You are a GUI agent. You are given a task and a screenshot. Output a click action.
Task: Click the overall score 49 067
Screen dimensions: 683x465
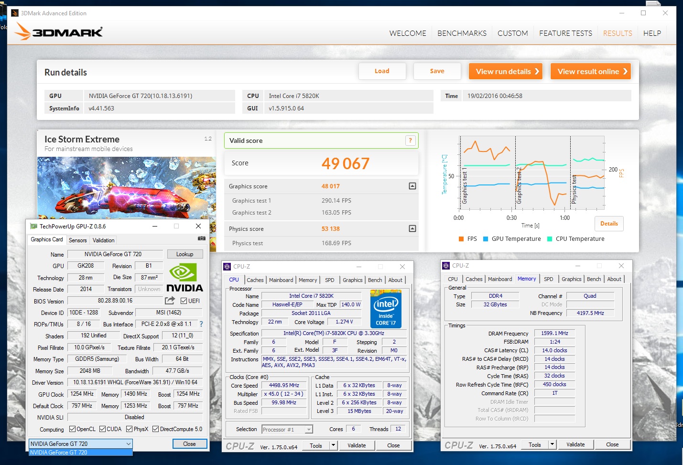346,163
